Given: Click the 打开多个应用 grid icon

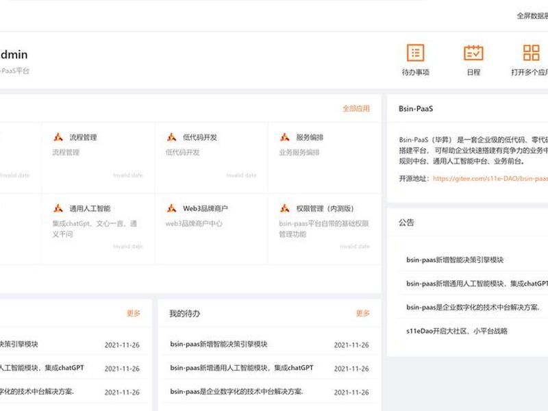Looking at the screenshot, I should point(532,53).
